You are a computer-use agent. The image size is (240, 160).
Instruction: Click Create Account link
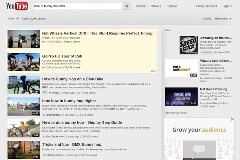(x=206, y=6)
